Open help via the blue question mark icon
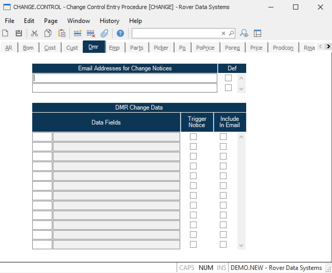This screenshot has width=332, height=273. [120, 33]
